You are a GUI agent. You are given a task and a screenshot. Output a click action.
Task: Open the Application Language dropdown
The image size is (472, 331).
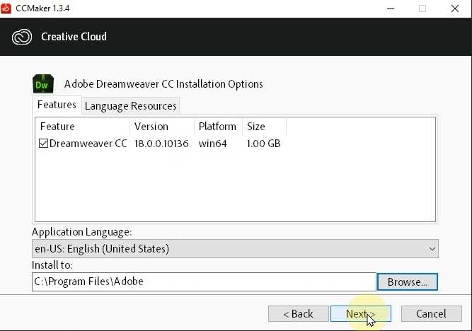pos(235,249)
